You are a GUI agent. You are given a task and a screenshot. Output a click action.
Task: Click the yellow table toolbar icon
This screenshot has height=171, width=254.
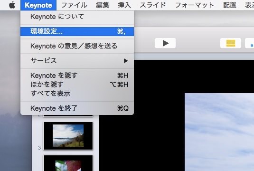point(231,43)
